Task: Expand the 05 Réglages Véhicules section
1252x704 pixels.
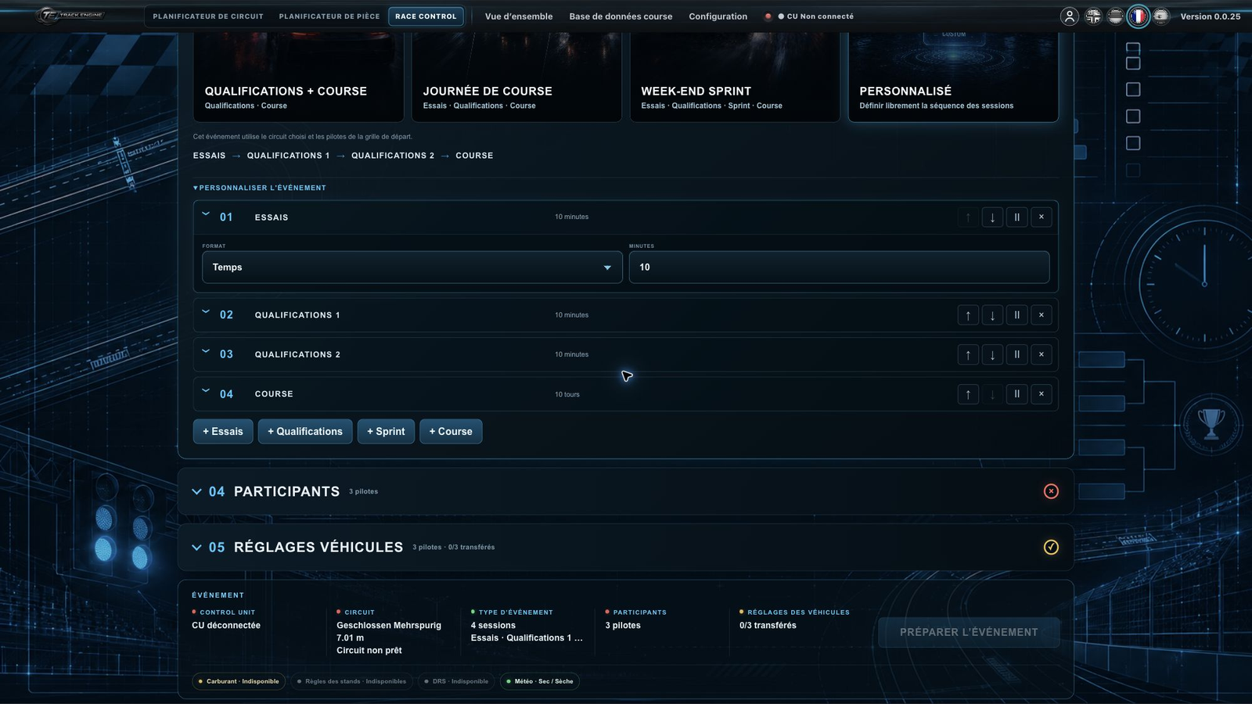Action: pos(196,548)
